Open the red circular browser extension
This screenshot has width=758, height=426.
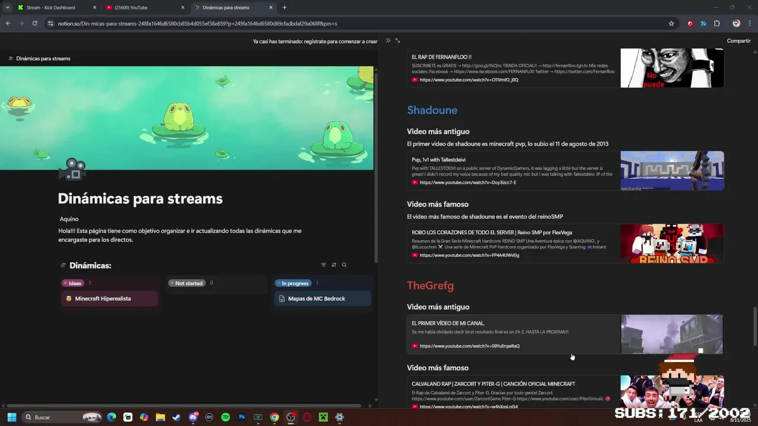[690, 24]
